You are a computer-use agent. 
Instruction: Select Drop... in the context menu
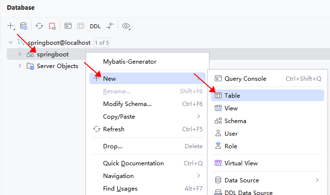(x=113, y=146)
